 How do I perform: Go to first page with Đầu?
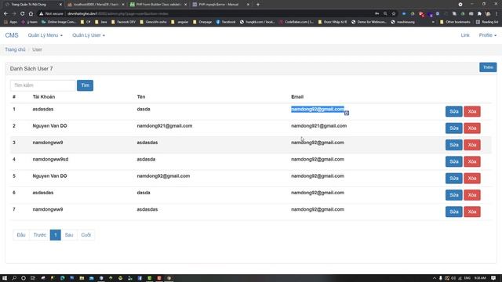click(x=21, y=235)
